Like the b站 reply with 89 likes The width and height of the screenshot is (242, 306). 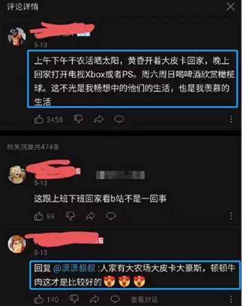point(38,216)
